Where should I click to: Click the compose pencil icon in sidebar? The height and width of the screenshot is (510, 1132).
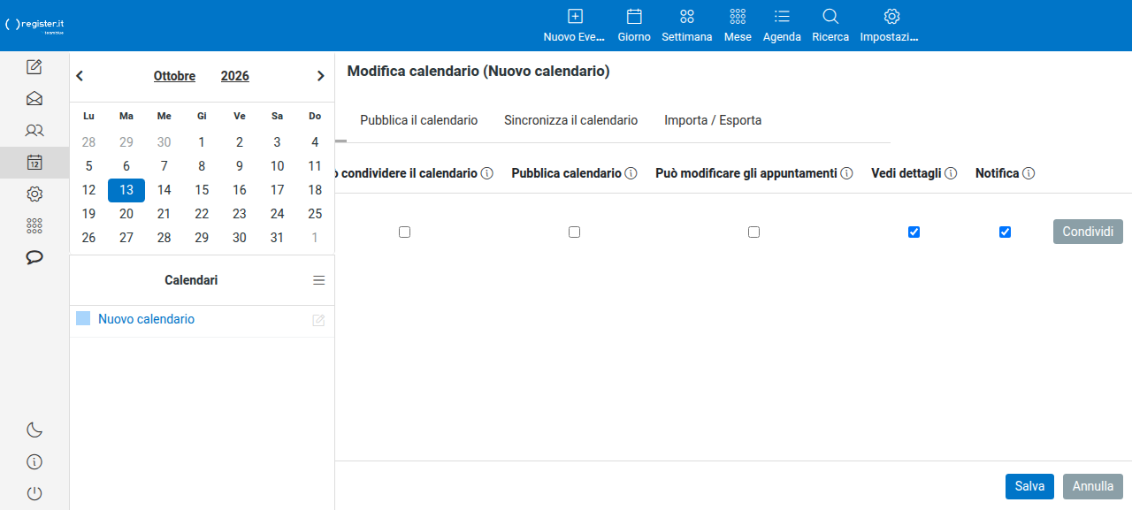[x=34, y=67]
